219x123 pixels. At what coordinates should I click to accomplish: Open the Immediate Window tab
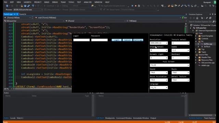coord(141,118)
